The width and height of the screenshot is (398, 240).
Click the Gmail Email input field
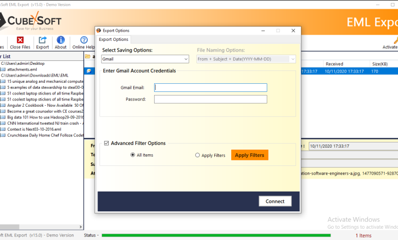210,88
